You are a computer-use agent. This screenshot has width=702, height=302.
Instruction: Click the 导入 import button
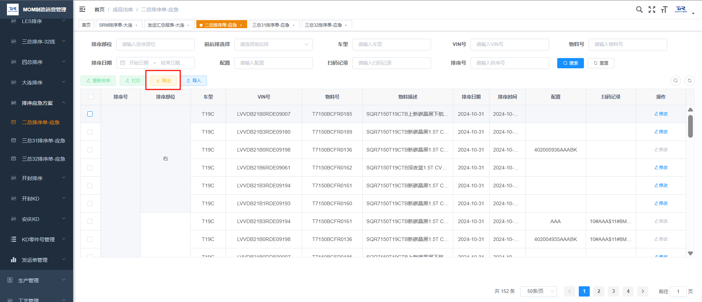[x=194, y=81]
